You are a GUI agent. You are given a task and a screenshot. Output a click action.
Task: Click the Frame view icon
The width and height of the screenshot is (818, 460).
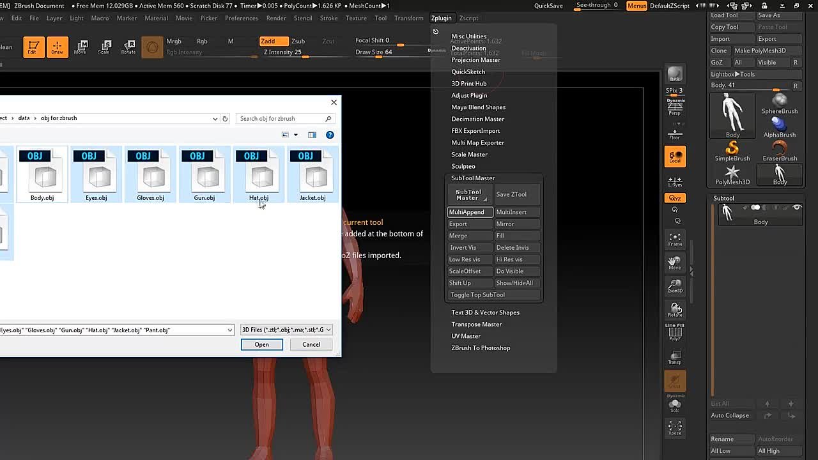[675, 240]
